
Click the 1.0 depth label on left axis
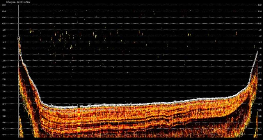(4, 30)
